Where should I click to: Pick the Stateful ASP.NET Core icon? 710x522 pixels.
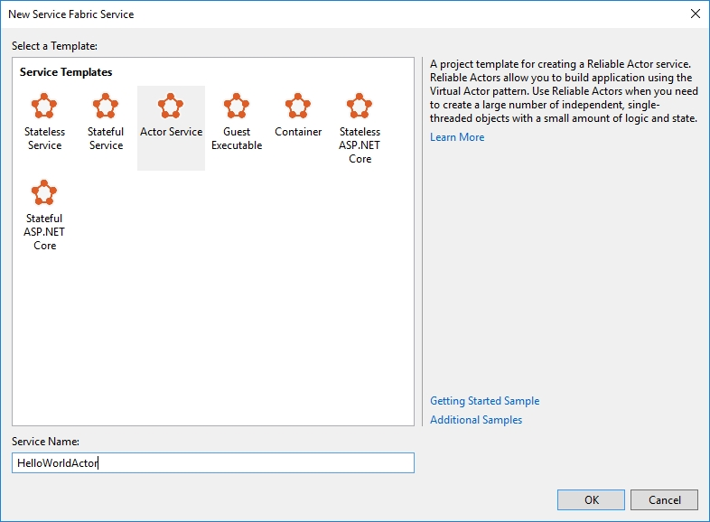pos(44,192)
